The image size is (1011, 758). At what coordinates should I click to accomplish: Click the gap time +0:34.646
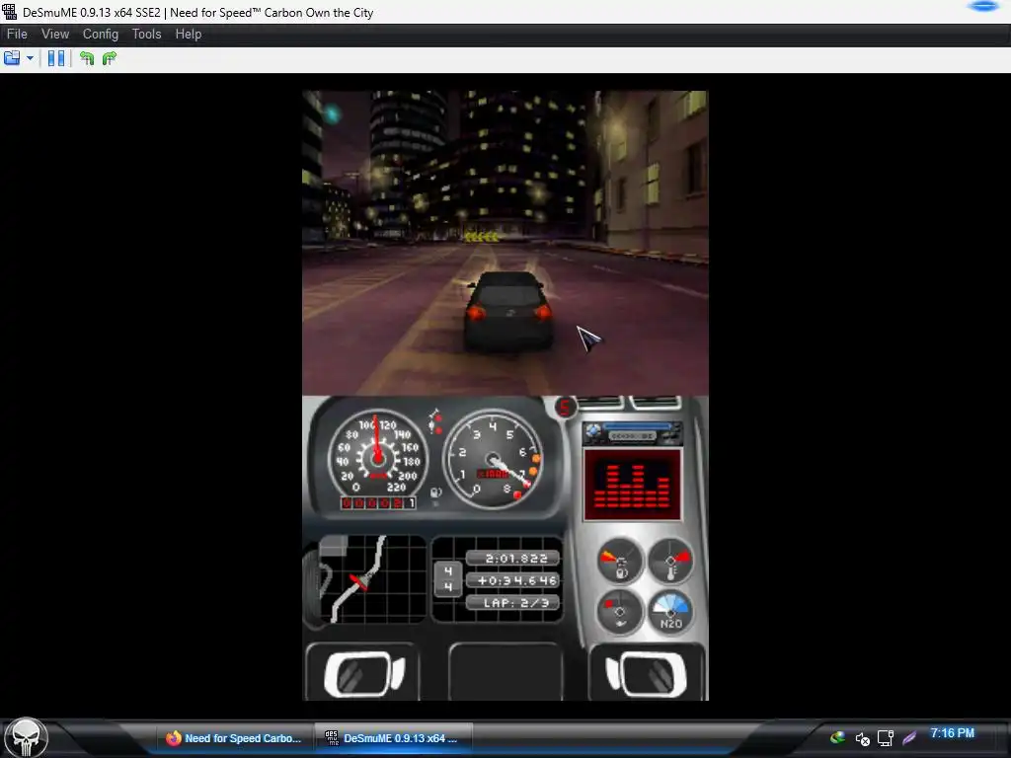(513, 580)
